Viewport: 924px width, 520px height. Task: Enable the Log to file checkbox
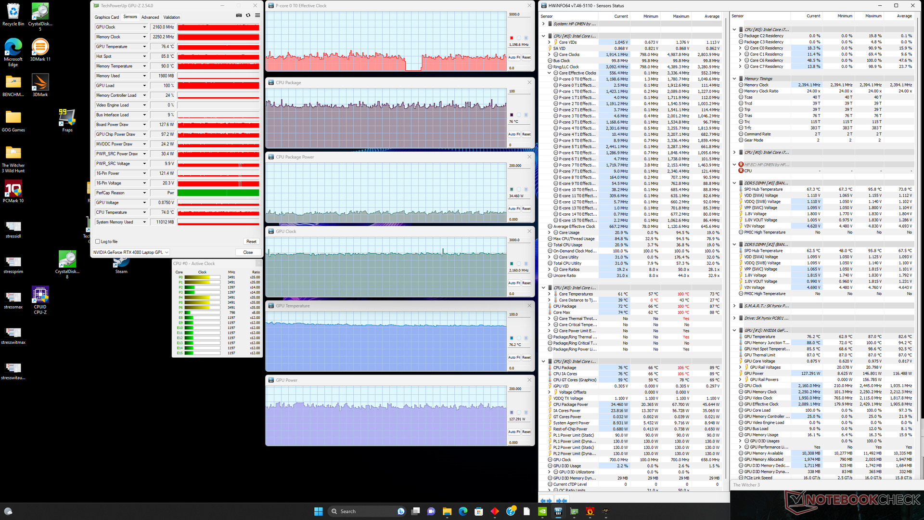click(x=98, y=242)
